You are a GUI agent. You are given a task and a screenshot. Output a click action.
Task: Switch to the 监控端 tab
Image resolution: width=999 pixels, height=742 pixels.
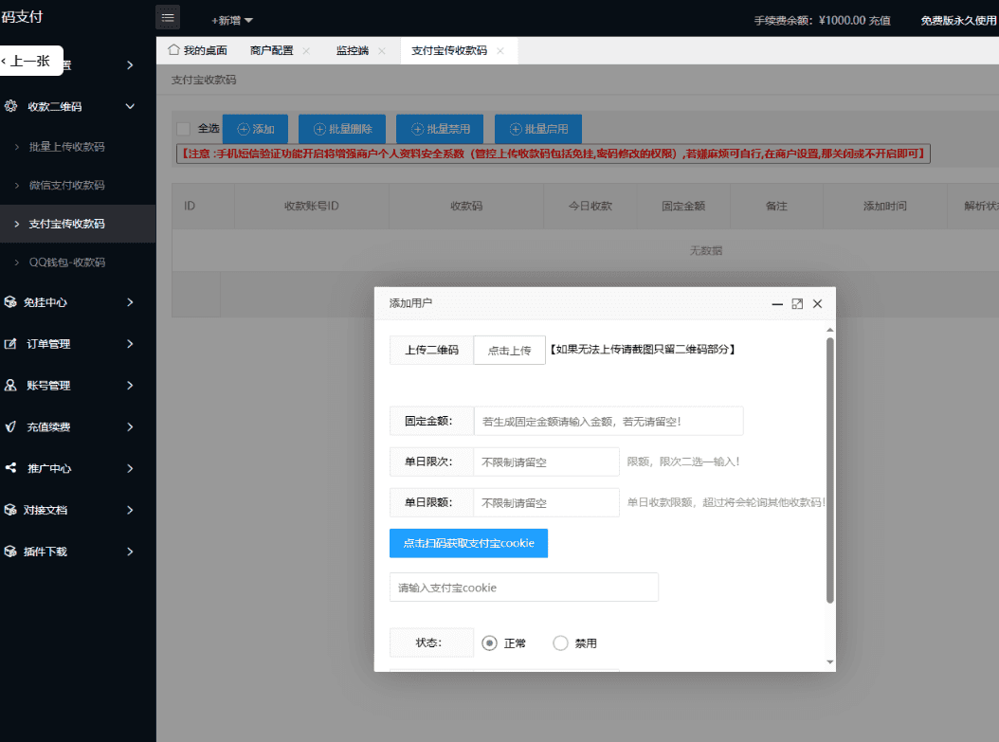point(353,50)
